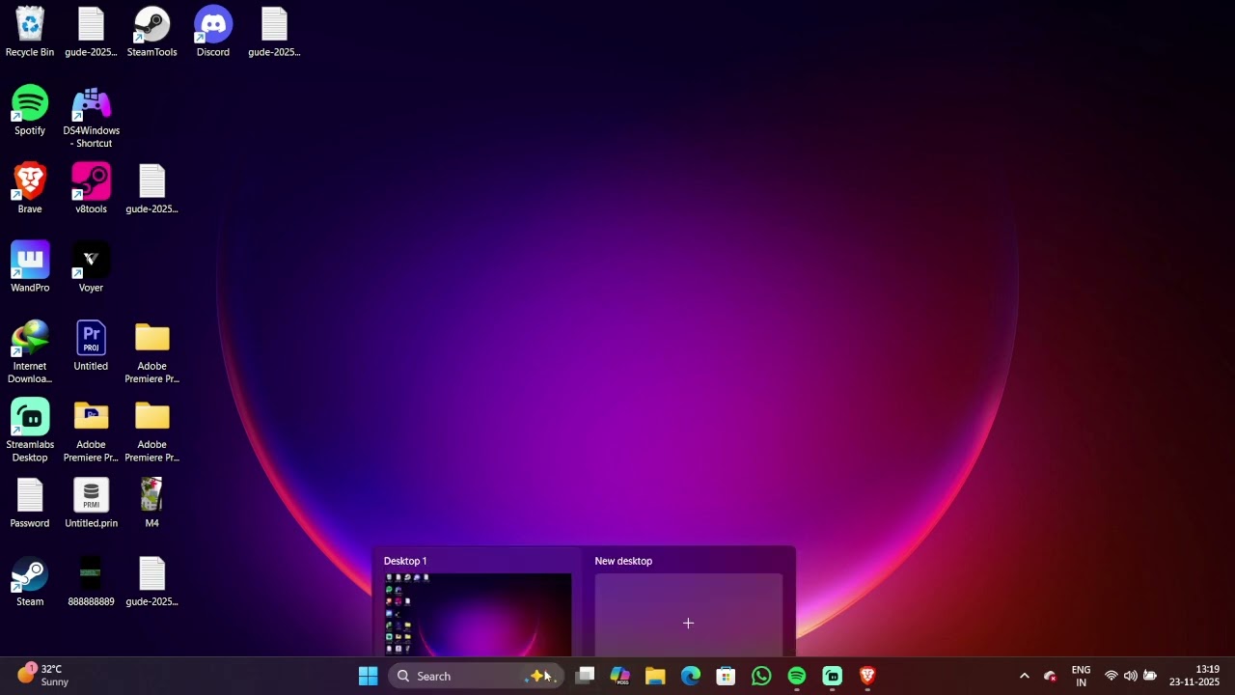The height and width of the screenshot is (695, 1235).
Task: Select the DS4Windows shortcut icon
Action: [x=91, y=118]
